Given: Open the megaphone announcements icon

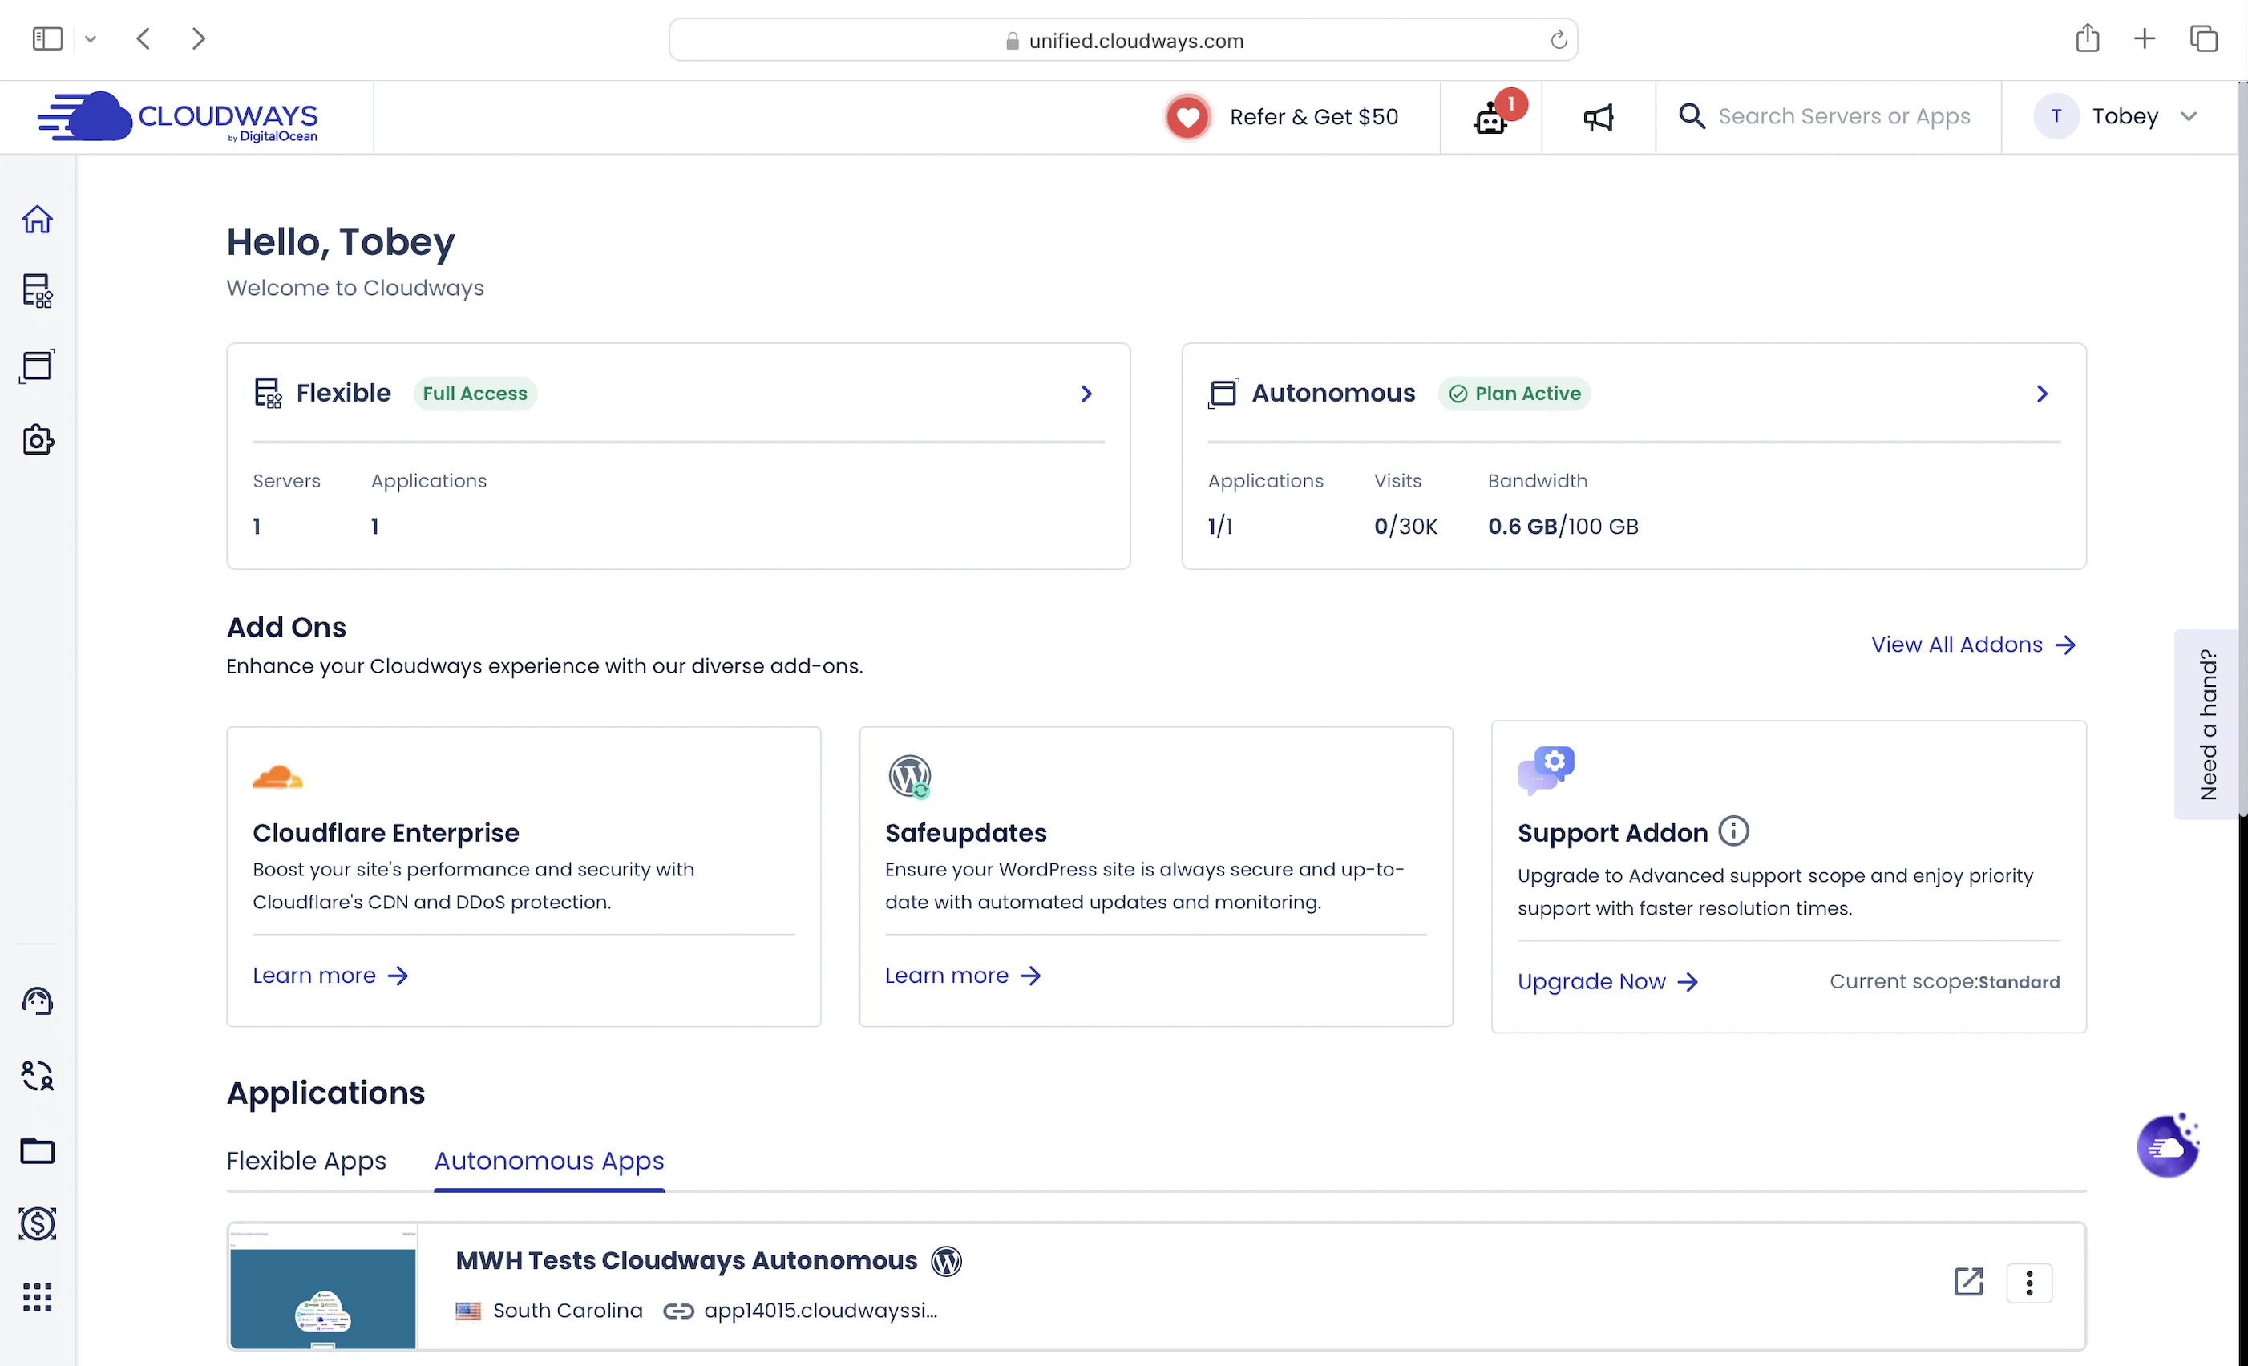Looking at the screenshot, I should coord(1599,117).
